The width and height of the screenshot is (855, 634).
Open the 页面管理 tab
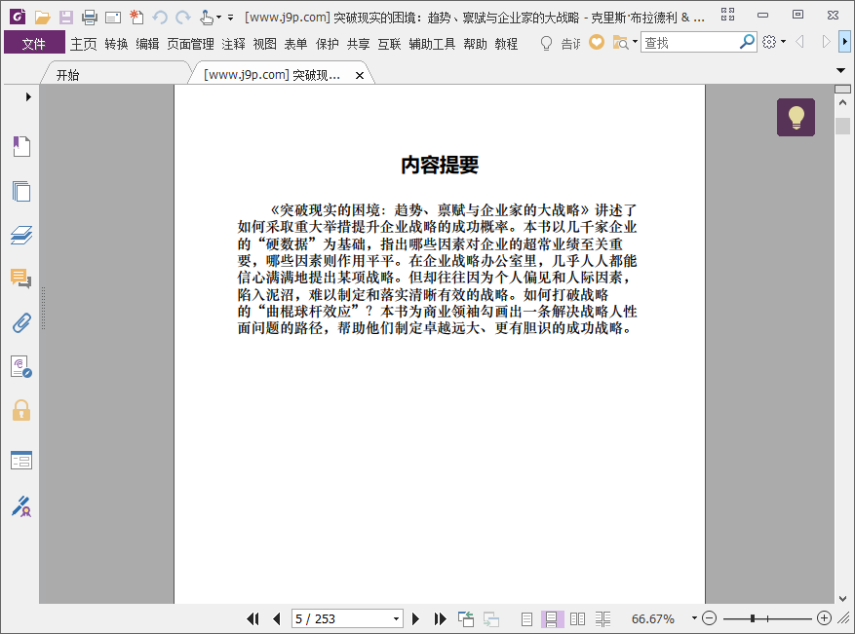coord(190,44)
